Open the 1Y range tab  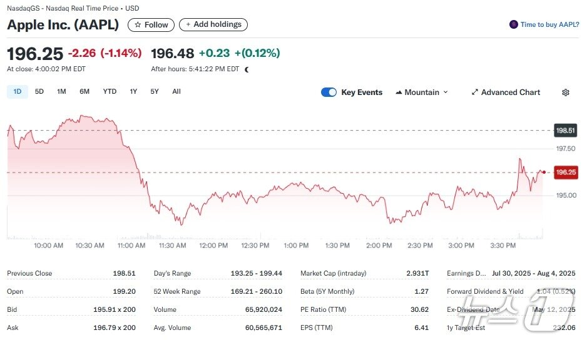(x=134, y=92)
